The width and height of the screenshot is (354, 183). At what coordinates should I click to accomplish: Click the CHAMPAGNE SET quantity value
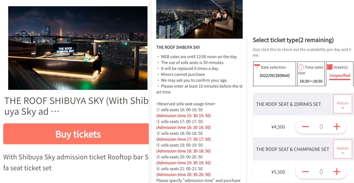(321, 172)
